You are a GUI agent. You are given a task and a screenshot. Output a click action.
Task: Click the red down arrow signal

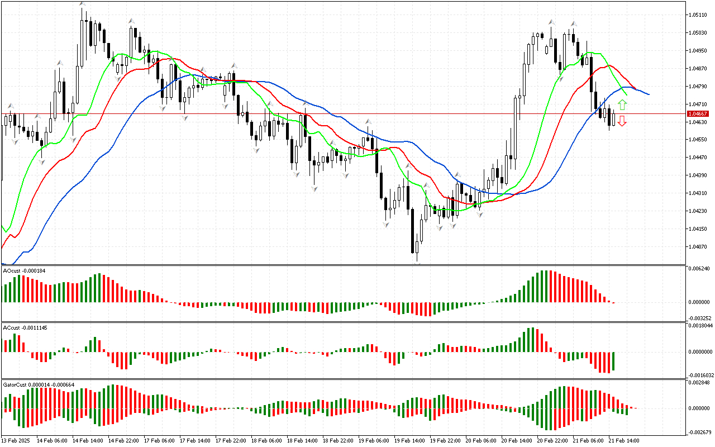tap(622, 121)
